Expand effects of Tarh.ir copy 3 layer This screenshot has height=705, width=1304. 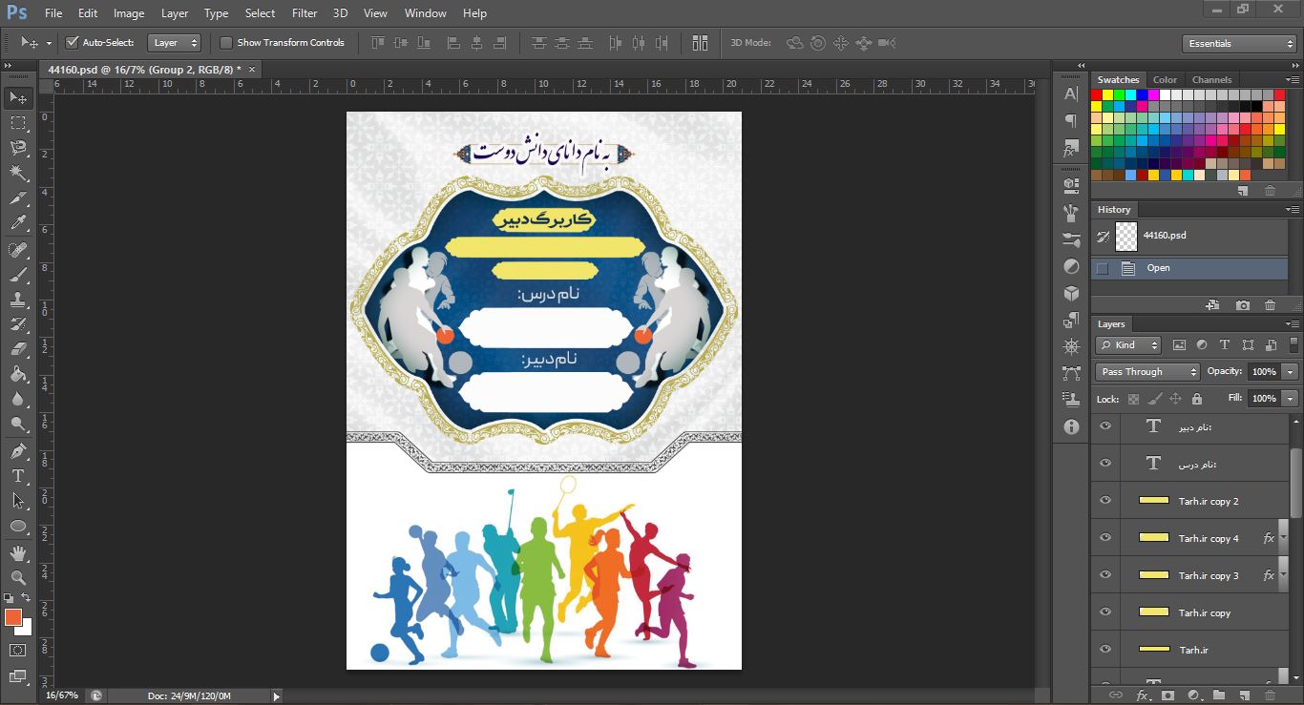point(1284,575)
